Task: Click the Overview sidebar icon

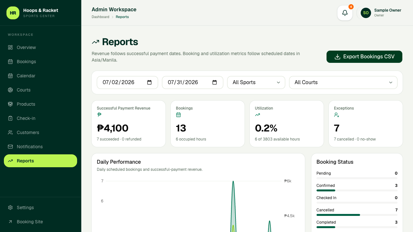Action: pos(10,47)
